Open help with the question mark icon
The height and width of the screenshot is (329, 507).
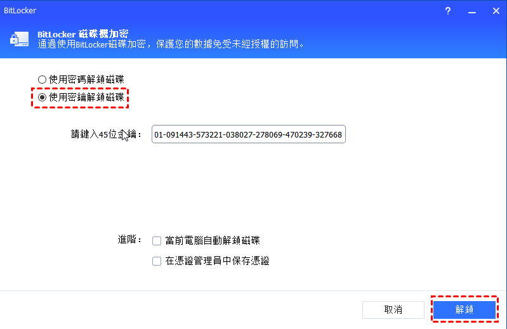[x=448, y=11]
